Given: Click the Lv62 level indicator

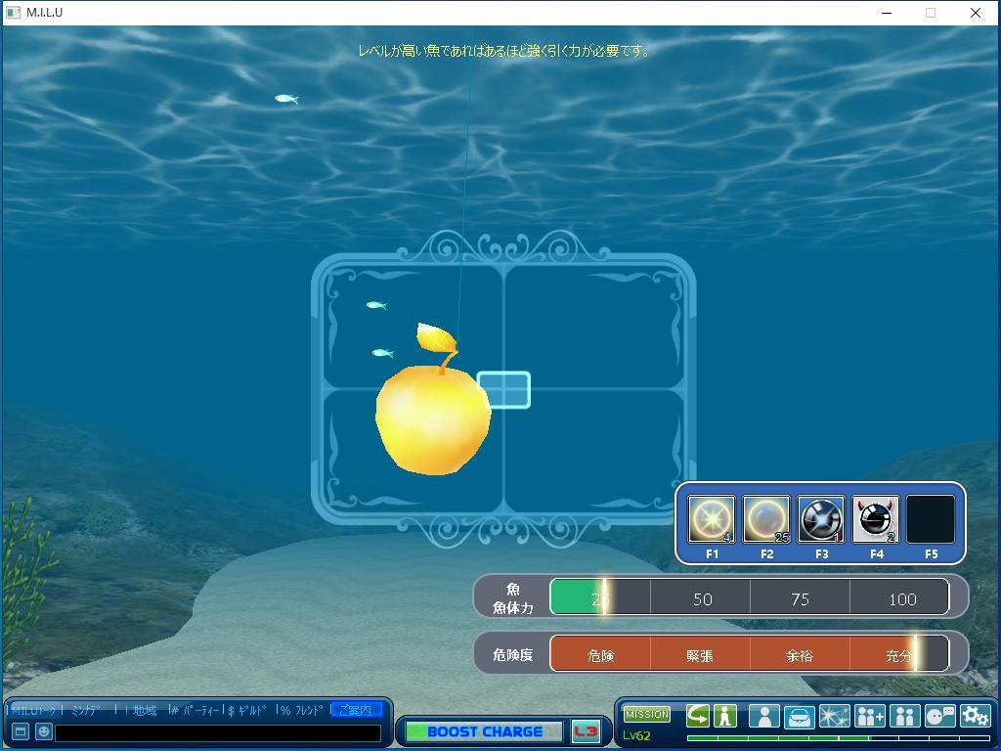Looking at the screenshot, I should coord(637,735).
